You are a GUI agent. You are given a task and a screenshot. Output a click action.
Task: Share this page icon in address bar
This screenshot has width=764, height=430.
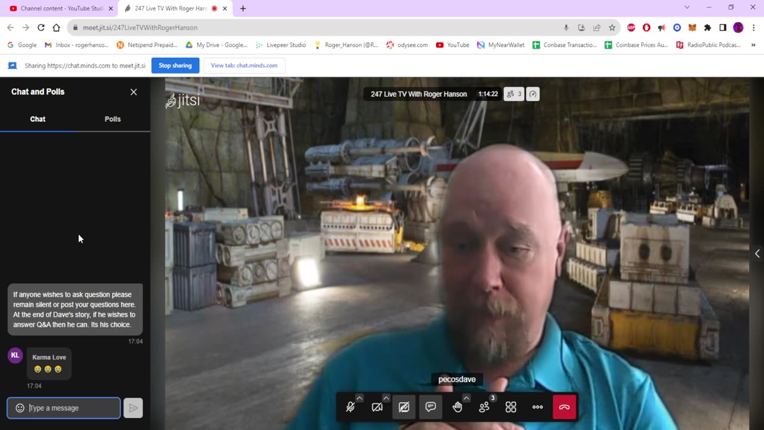point(597,27)
